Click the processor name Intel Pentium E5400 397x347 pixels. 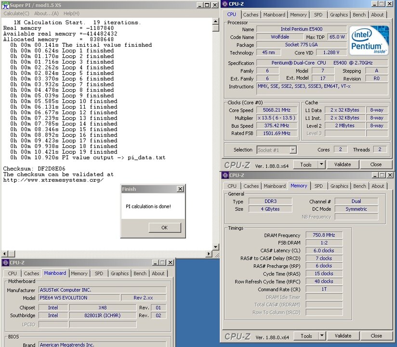click(302, 29)
